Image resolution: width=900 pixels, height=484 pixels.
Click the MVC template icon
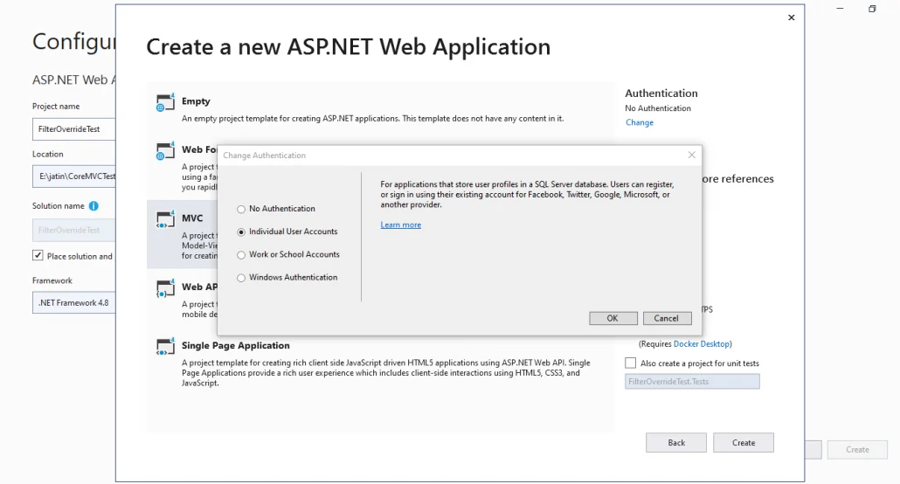point(165,219)
